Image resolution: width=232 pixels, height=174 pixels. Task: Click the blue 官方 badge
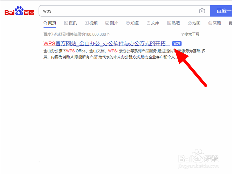(177, 44)
